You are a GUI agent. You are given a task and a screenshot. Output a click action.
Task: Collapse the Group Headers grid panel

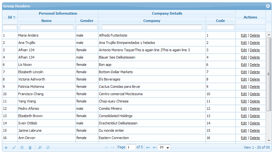pyautogui.click(x=268, y=6)
